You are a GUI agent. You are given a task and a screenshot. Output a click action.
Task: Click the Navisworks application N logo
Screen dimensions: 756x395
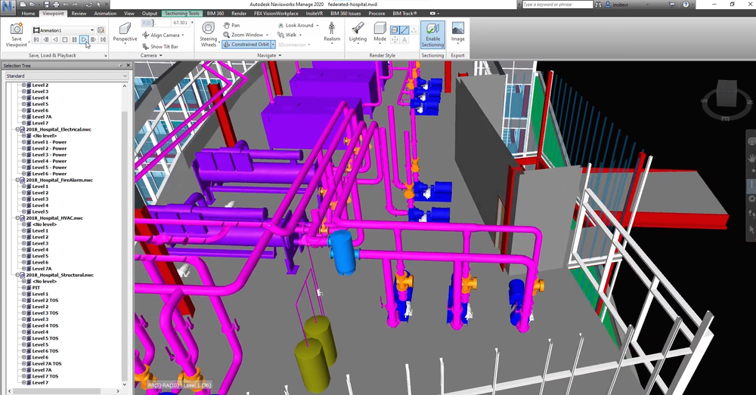click(x=8, y=8)
